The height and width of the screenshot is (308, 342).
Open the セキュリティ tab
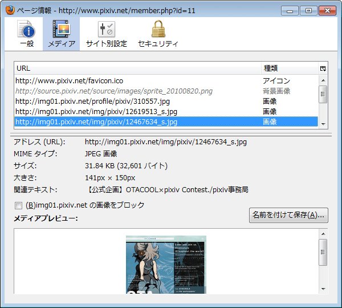point(158,34)
